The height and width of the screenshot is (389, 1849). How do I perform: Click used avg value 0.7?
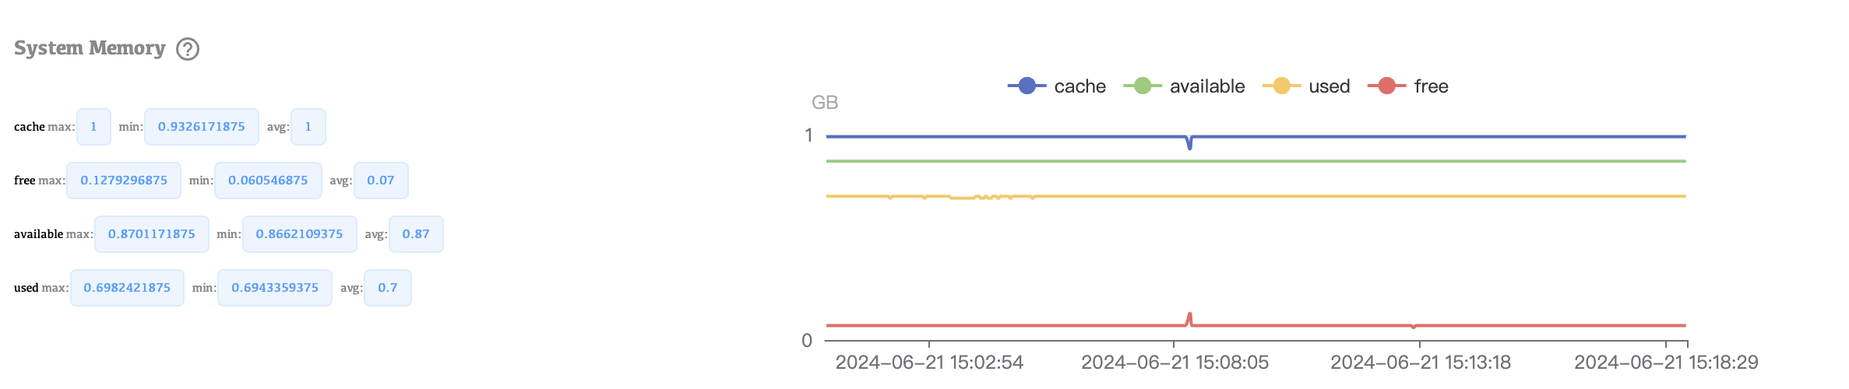(388, 288)
